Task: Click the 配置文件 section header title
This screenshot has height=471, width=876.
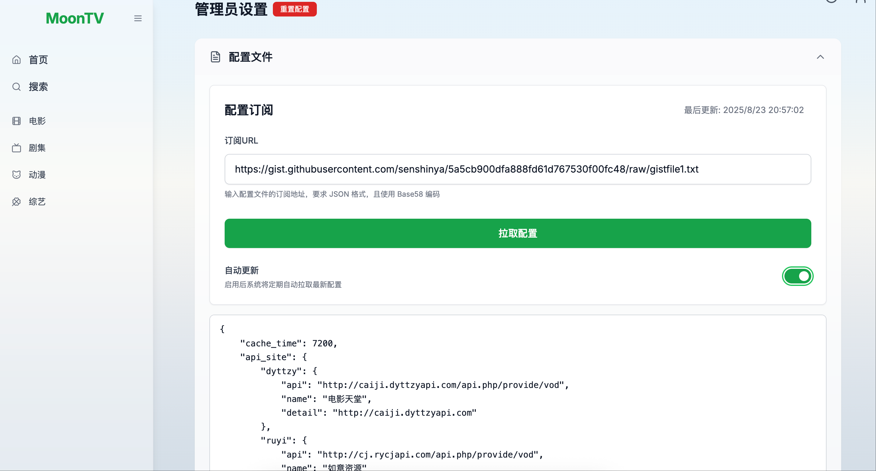Action: 251,57
